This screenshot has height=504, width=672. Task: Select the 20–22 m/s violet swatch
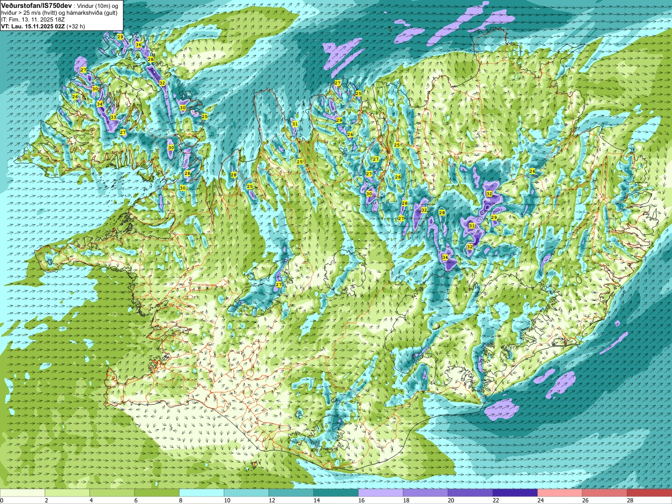pyautogui.click(x=470, y=493)
